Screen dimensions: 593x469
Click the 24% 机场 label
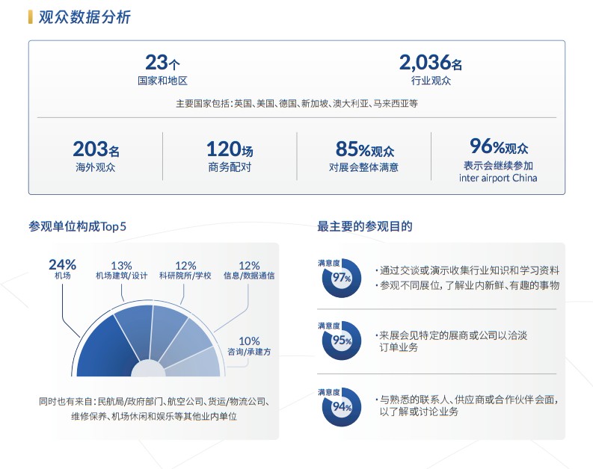(62, 269)
